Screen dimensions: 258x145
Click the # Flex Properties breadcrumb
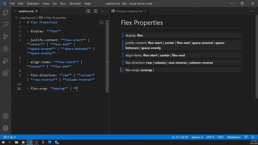click(x=55, y=18)
